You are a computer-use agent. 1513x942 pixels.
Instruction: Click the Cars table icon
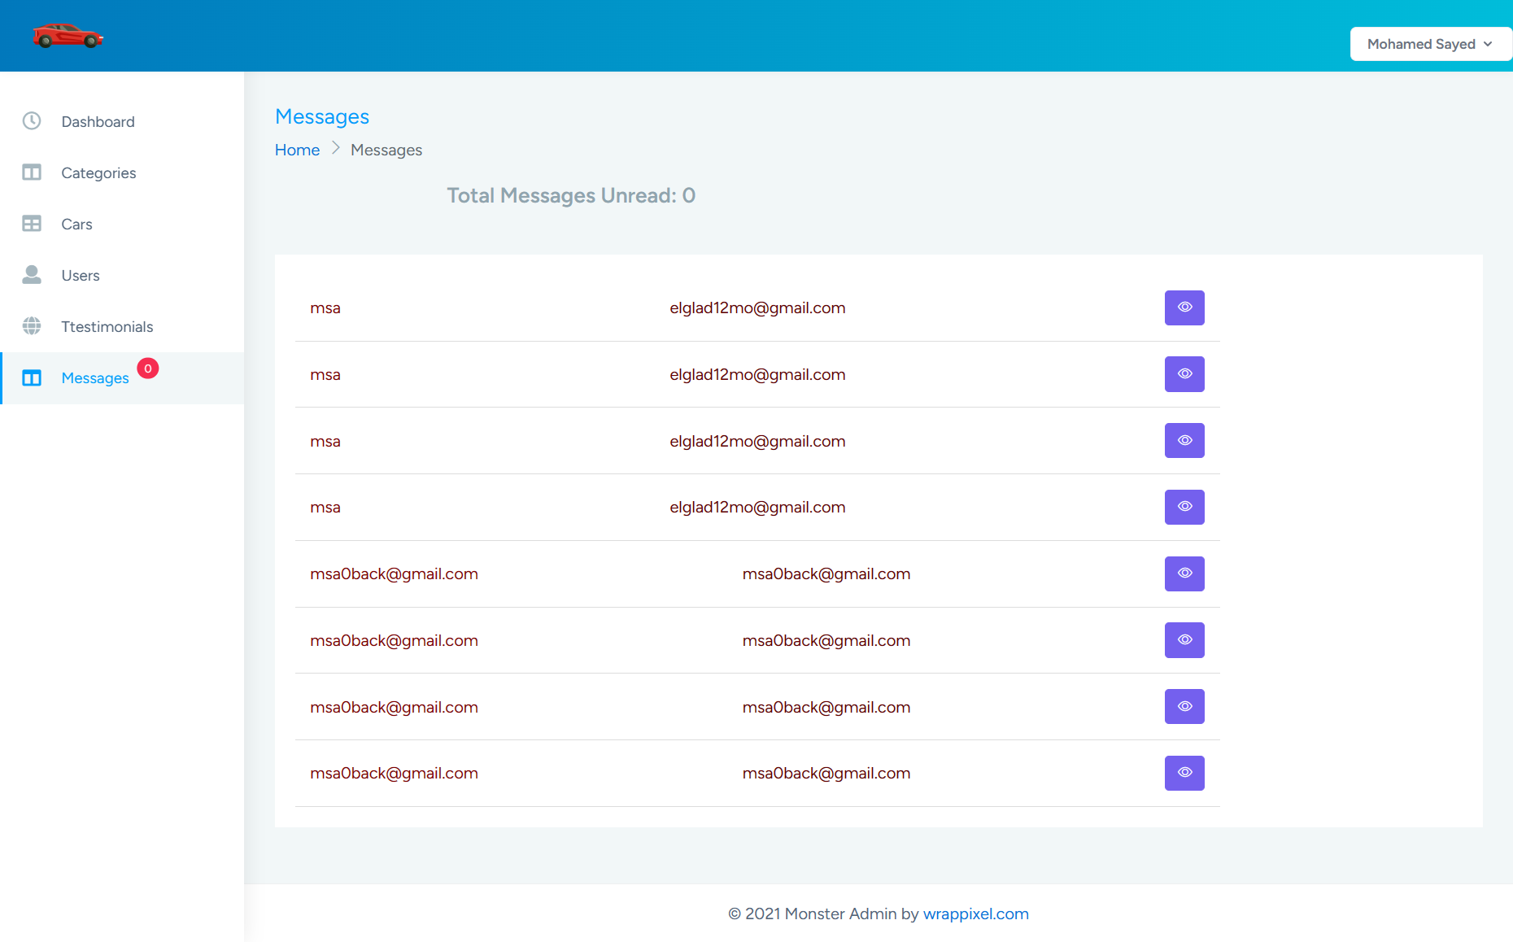[x=32, y=224]
